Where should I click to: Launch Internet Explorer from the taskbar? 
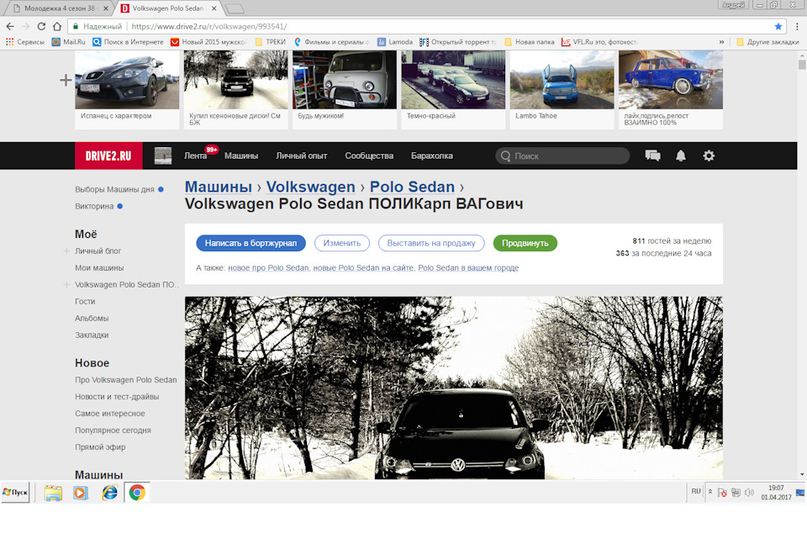tap(110, 493)
